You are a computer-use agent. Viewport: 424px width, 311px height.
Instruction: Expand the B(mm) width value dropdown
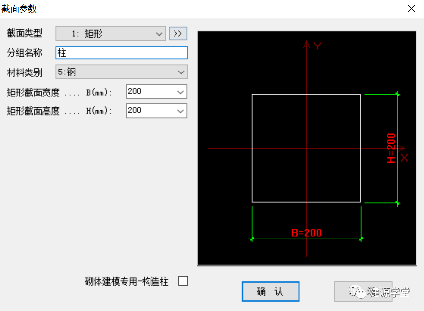point(181,92)
